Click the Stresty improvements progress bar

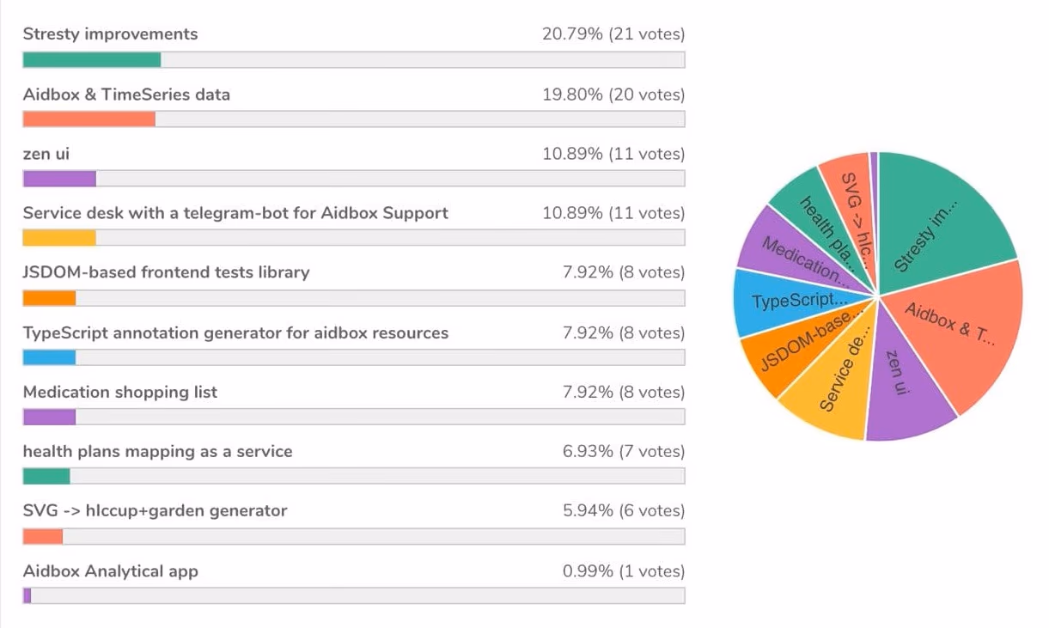click(x=353, y=59)
